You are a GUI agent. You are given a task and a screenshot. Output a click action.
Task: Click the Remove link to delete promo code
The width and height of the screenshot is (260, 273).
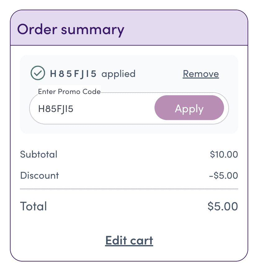(x=200, y=74)
